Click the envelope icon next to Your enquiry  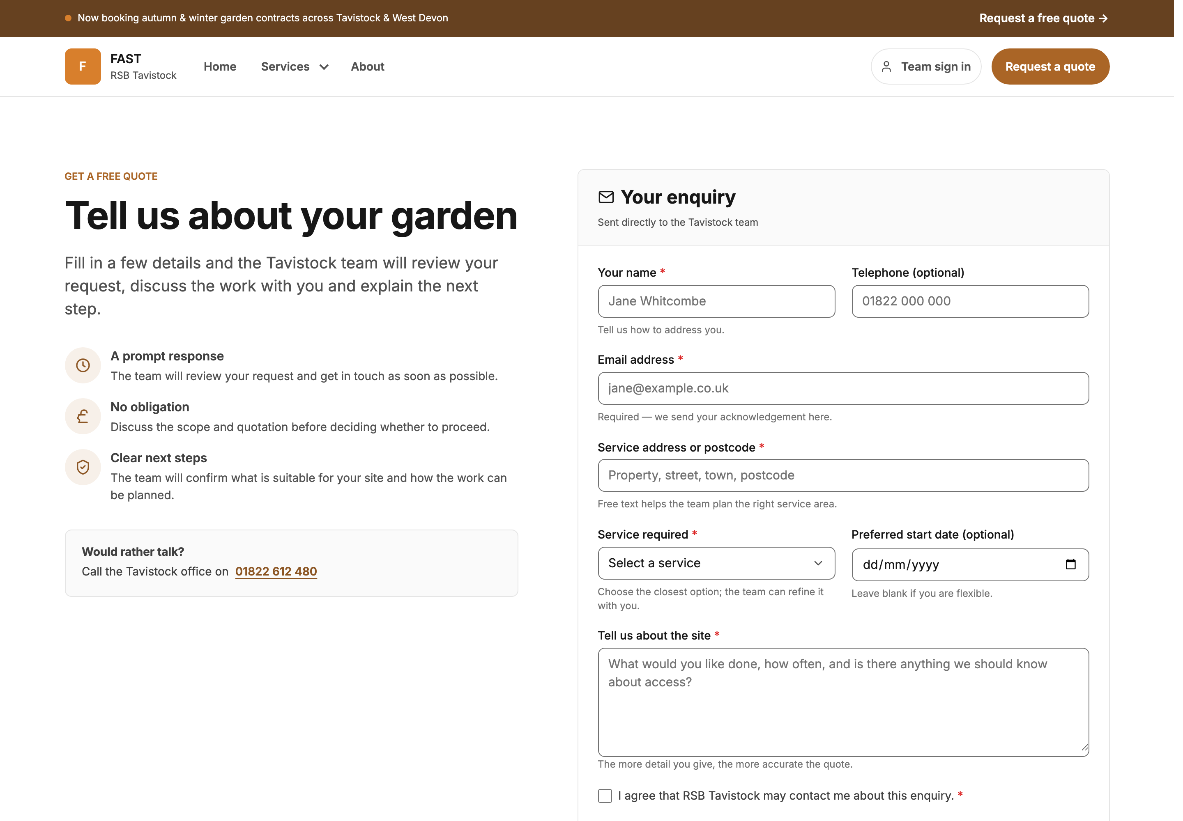click(606, 197)
